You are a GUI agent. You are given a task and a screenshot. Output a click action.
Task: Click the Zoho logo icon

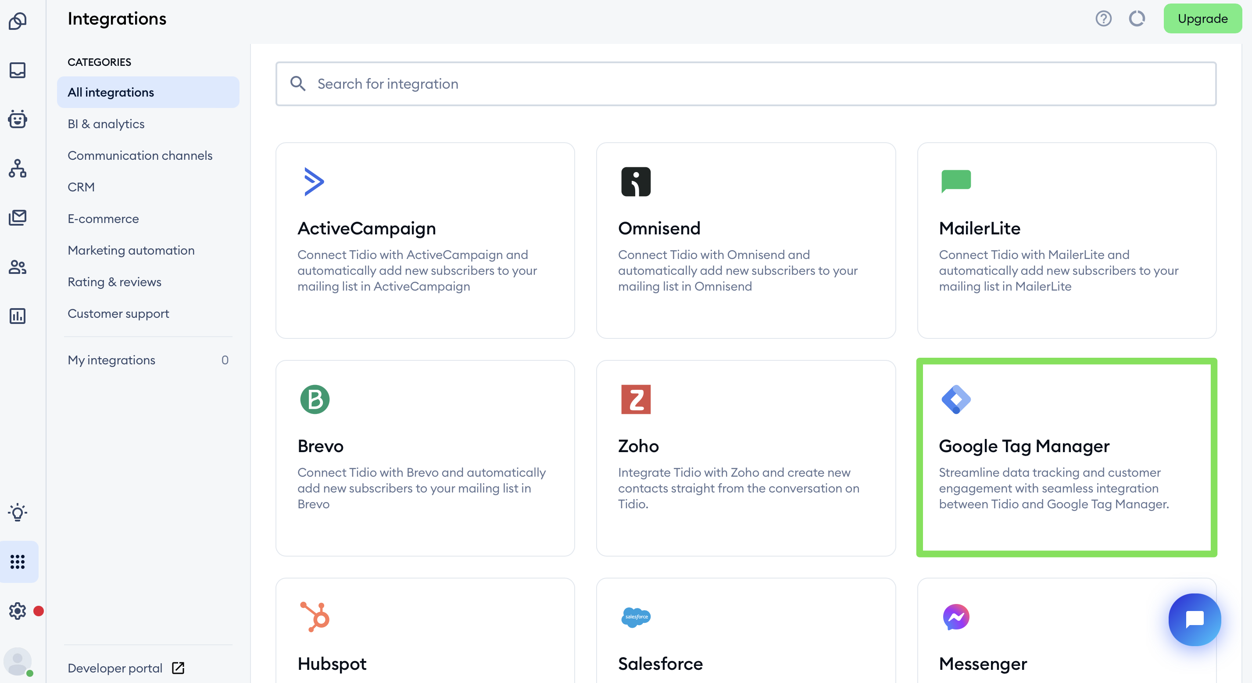(636, 399)
